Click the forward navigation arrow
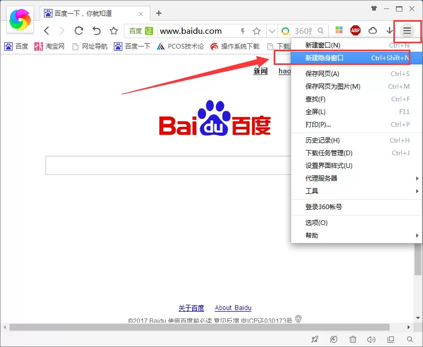 click(62, 31)
